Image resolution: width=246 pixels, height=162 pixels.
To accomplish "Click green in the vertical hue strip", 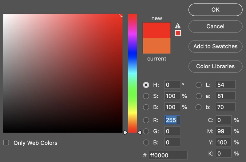I will pyautogui.click(x=133, y=94).
